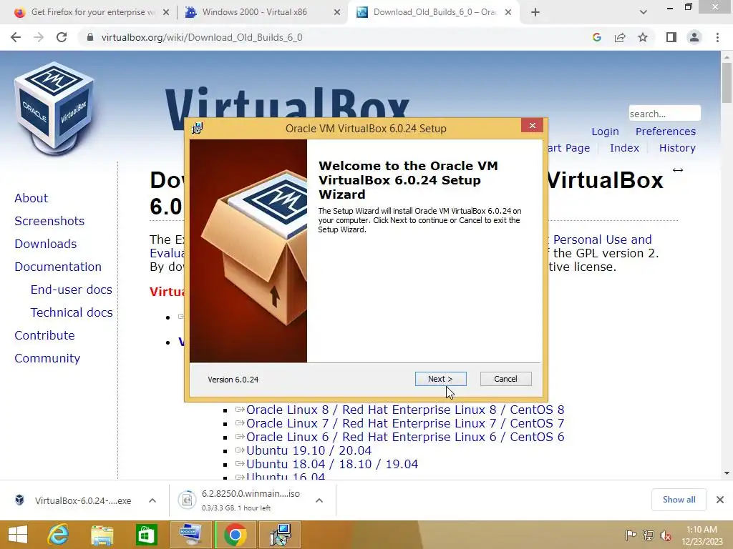Viewport: 733px width, 549px height.
Task: Open the Screenshots sidebar link
Action: [x=49, y=221]
